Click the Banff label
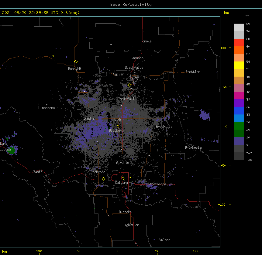262x255 pixels. (38, 172)
